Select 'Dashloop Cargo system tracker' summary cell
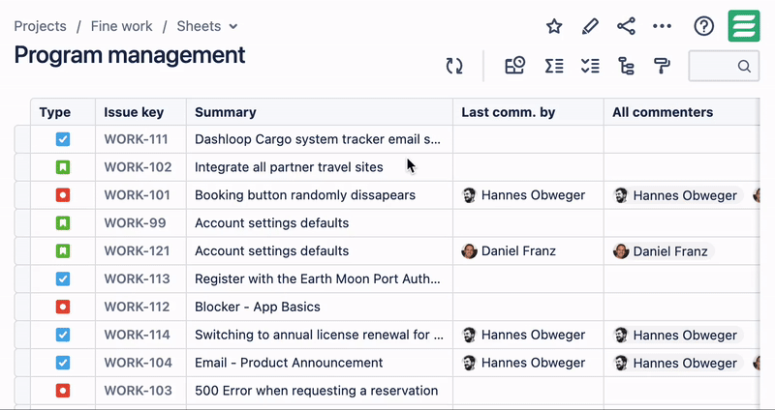 click(x=318, y=139)
